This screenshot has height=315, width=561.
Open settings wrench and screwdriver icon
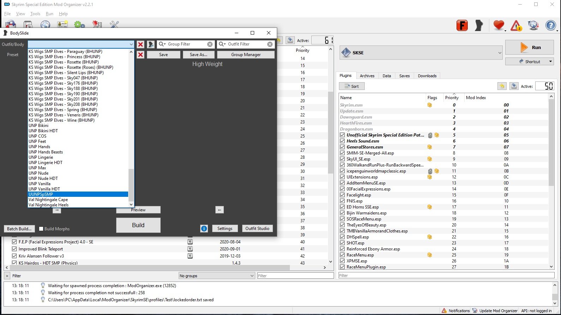pyautogui.click(x=114, y=24)
